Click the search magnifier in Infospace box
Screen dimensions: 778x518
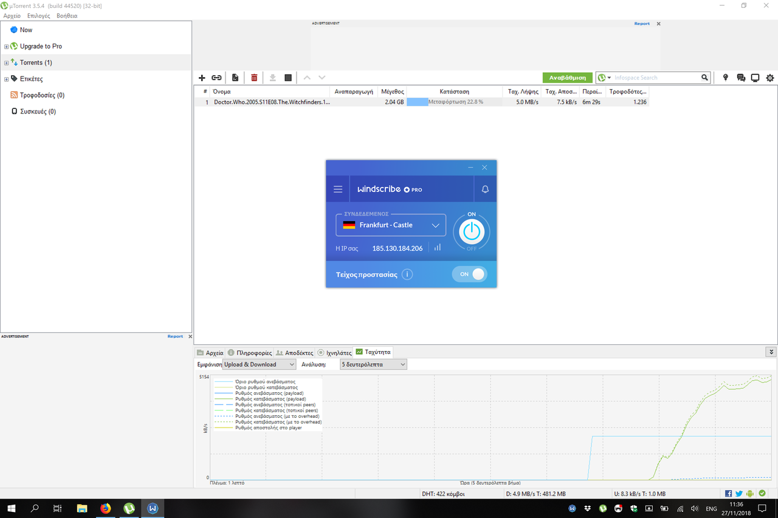(x=704, y=78)
